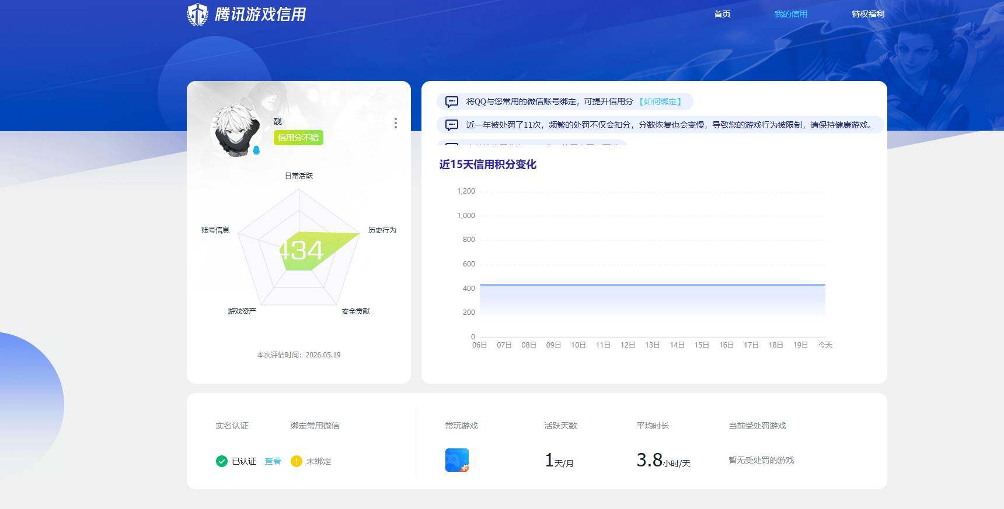This screenshot has width=1004, height=509.
Task: Click the 日常活跃 radar label
Action: tap(299, 175)
